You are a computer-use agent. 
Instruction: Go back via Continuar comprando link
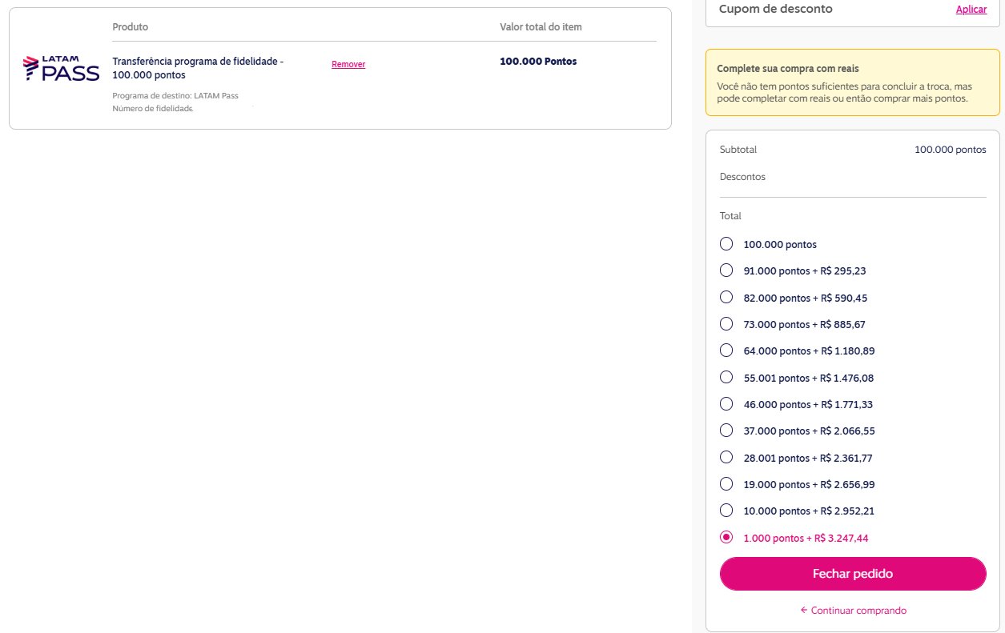[x=853, y=611]
